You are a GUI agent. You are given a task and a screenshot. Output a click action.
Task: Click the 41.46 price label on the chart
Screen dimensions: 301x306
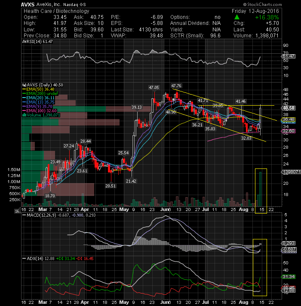(x=241, y=101)
